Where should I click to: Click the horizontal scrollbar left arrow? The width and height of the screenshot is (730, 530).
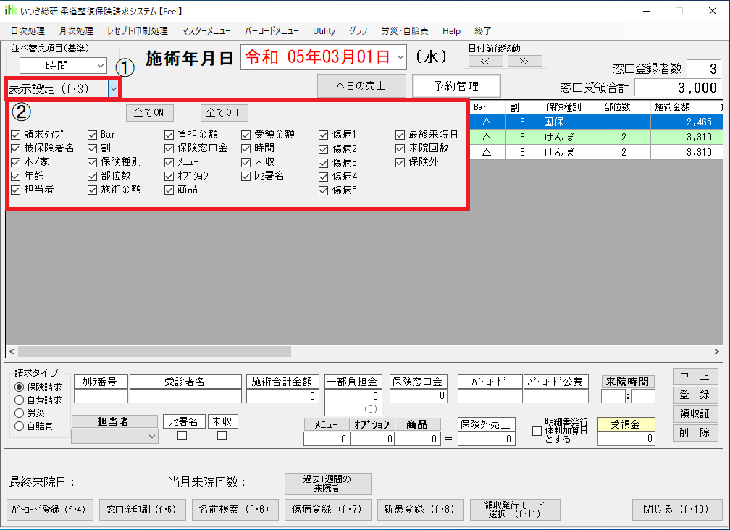(12, 351)
